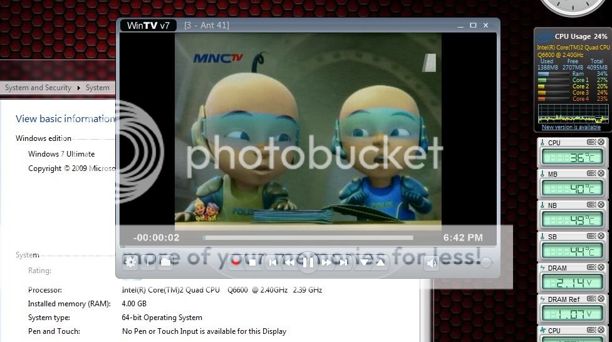Open settings of CPU fan sensor
This screenshot has width=612, height=342.
pyautogui.click(x=591, y=329)
